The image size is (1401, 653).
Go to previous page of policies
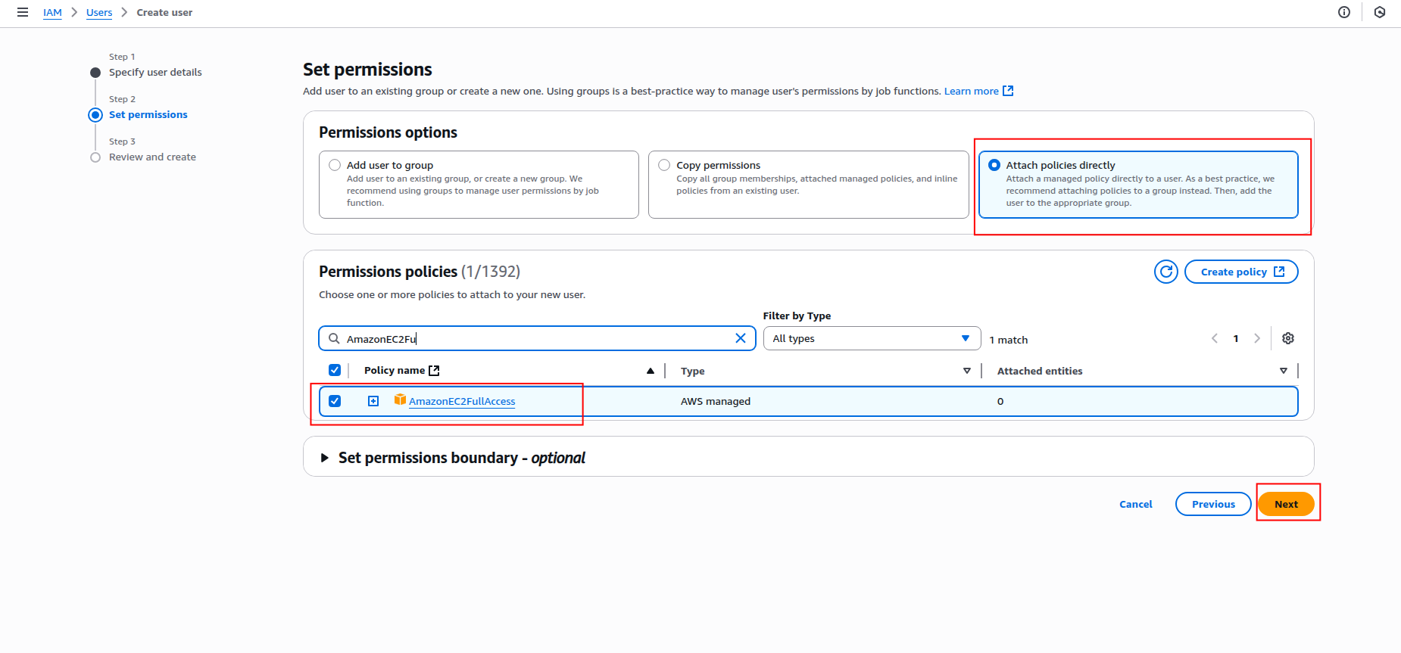(1215, 338)
